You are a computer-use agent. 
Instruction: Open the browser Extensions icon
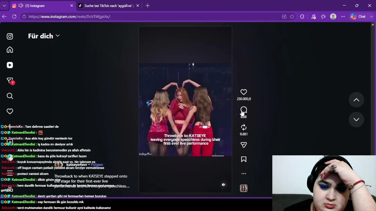(302, 17)
